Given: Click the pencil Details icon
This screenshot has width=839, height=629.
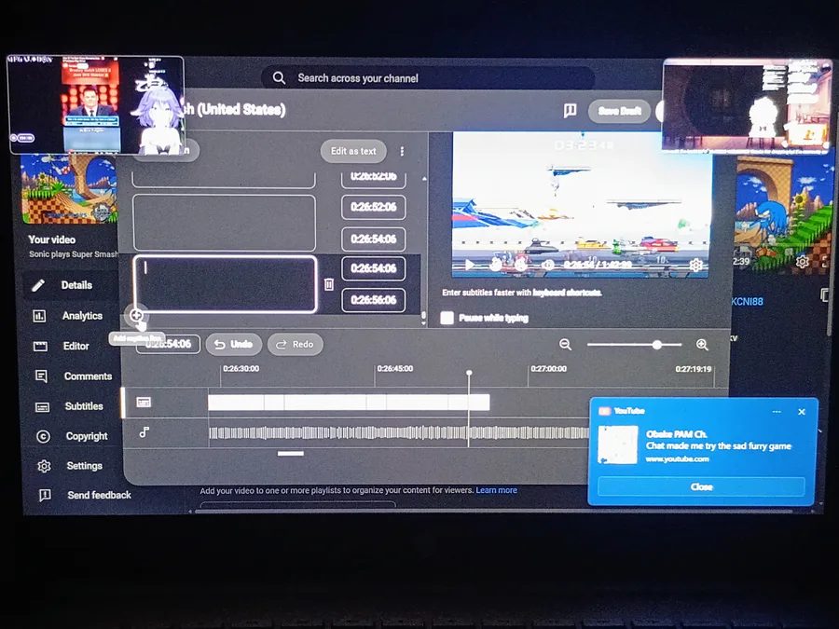Looking at the screenshot, I should coord(38,285).
